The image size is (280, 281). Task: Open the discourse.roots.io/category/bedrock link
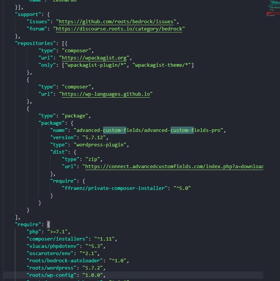pyautogui.click(x=119, y=29)
